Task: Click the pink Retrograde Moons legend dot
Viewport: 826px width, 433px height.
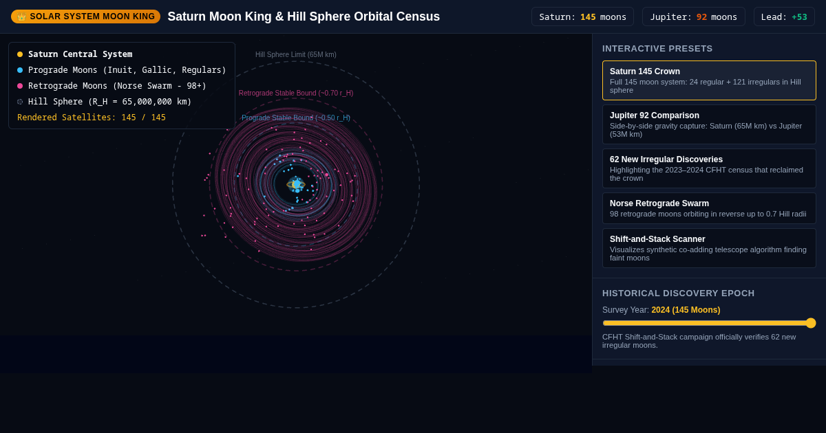Action: point(20,86)
